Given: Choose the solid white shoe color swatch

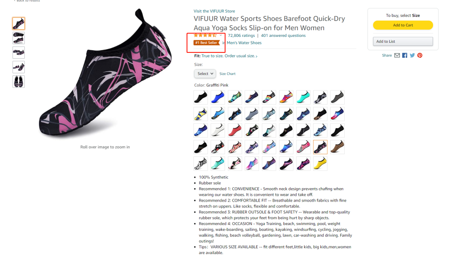Looking at the screenshot, I should click(218, 130).
